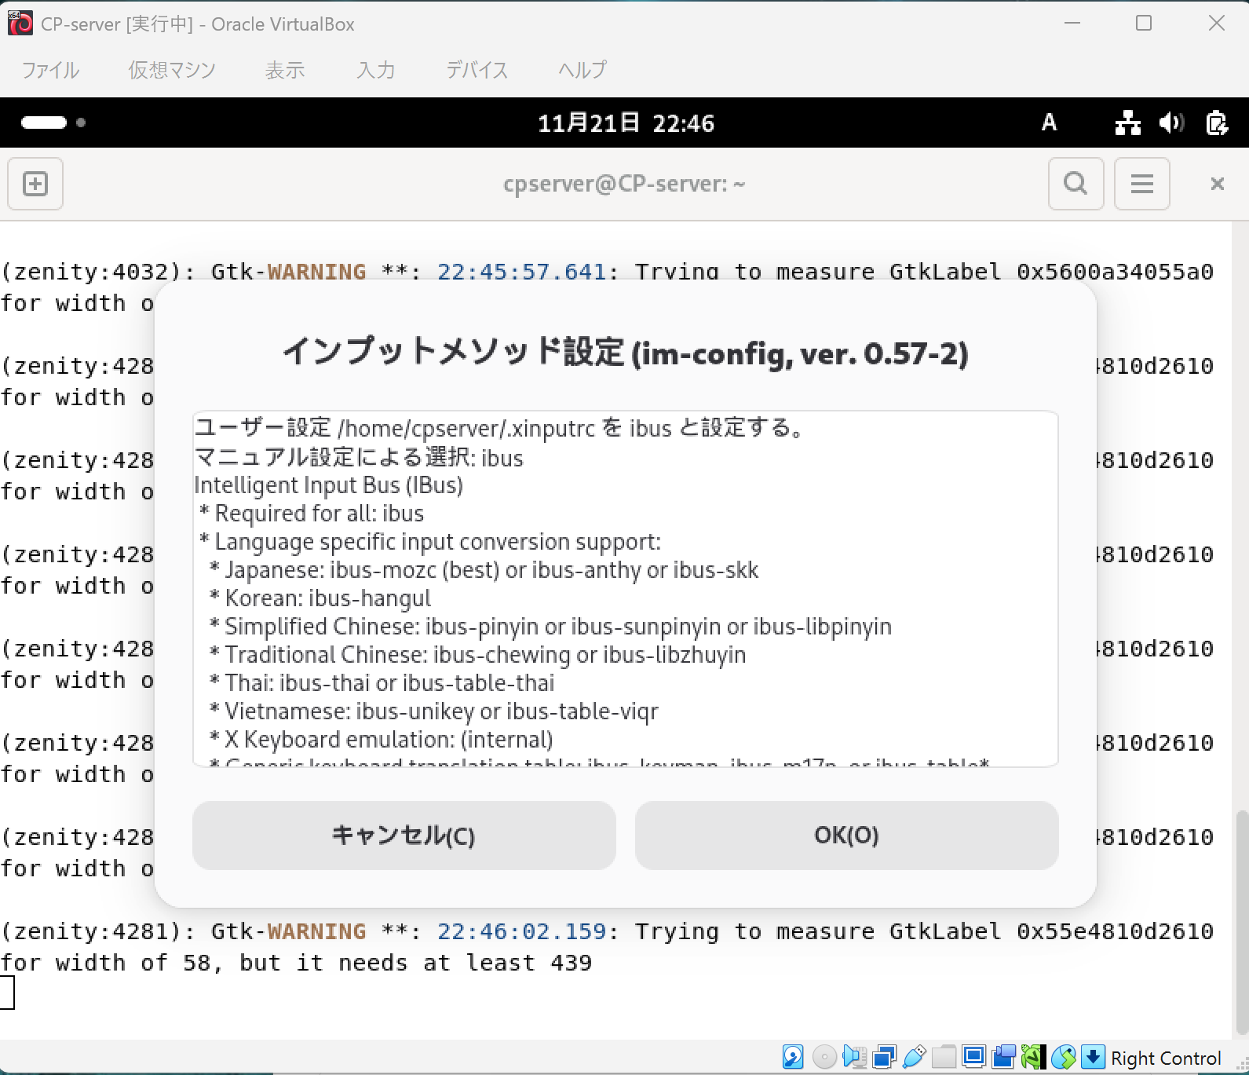Close the terminal window with the x
This screenshot has height=1075, width=1249.
coord(1218,184)
